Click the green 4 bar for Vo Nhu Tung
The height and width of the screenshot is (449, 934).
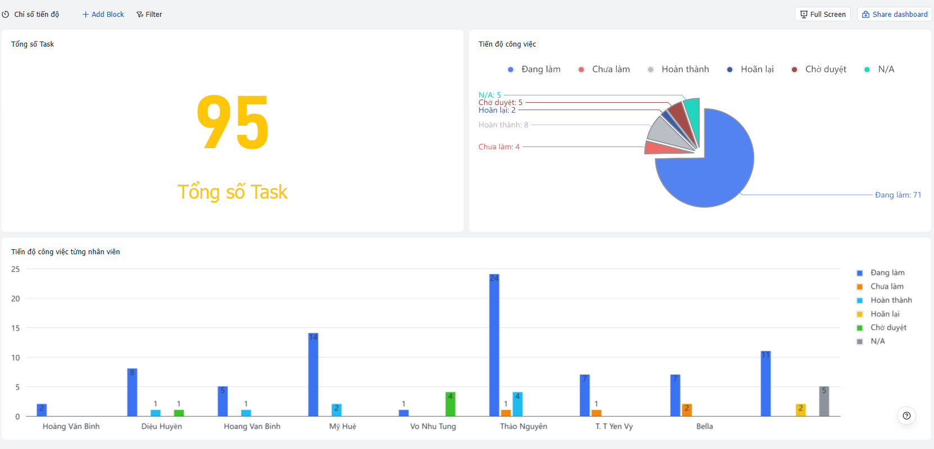point(450,404)
